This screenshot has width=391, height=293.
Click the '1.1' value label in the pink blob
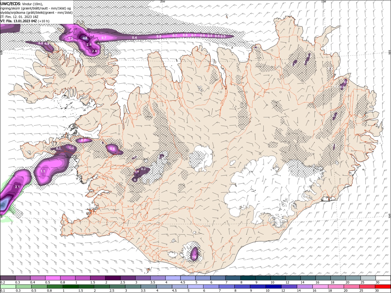coord(43,172)
